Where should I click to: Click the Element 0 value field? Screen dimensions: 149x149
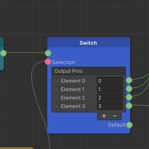point(110,81)
